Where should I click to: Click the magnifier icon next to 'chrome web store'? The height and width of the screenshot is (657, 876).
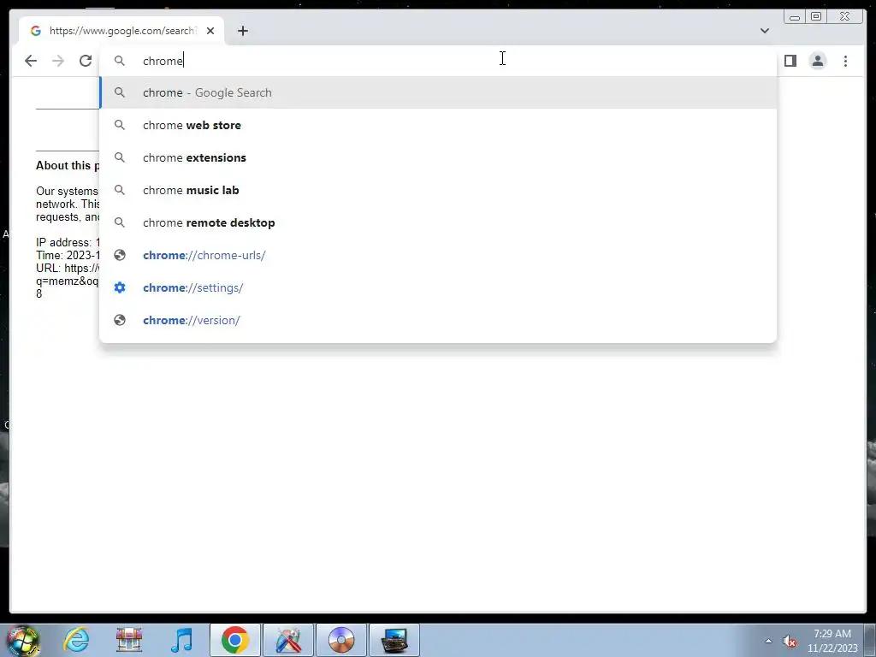[x=120, y=125]
